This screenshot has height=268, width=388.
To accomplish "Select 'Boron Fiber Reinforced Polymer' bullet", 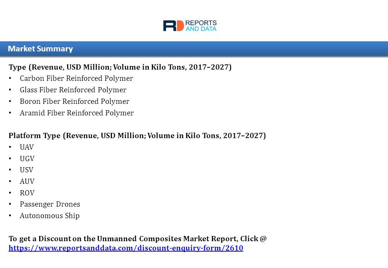I will (x=75, y=101).
